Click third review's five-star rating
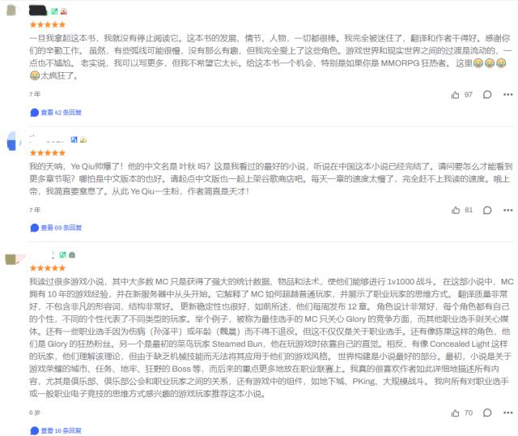The image size is (518, 436). 48,268
